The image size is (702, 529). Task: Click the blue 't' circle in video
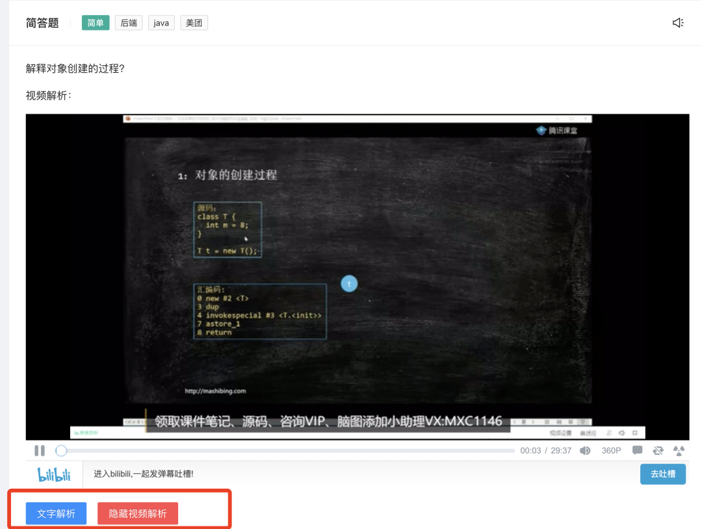pyautogui.click(x=349, y=284)
